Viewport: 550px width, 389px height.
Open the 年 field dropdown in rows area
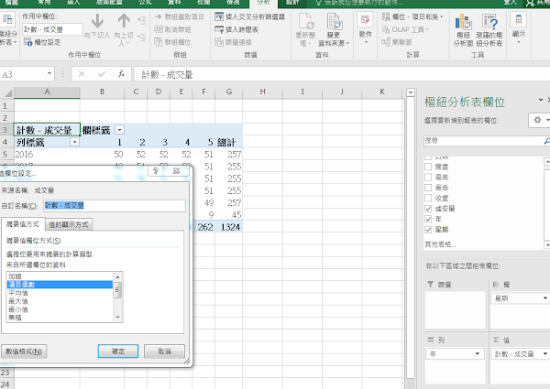tap(478, 353)
